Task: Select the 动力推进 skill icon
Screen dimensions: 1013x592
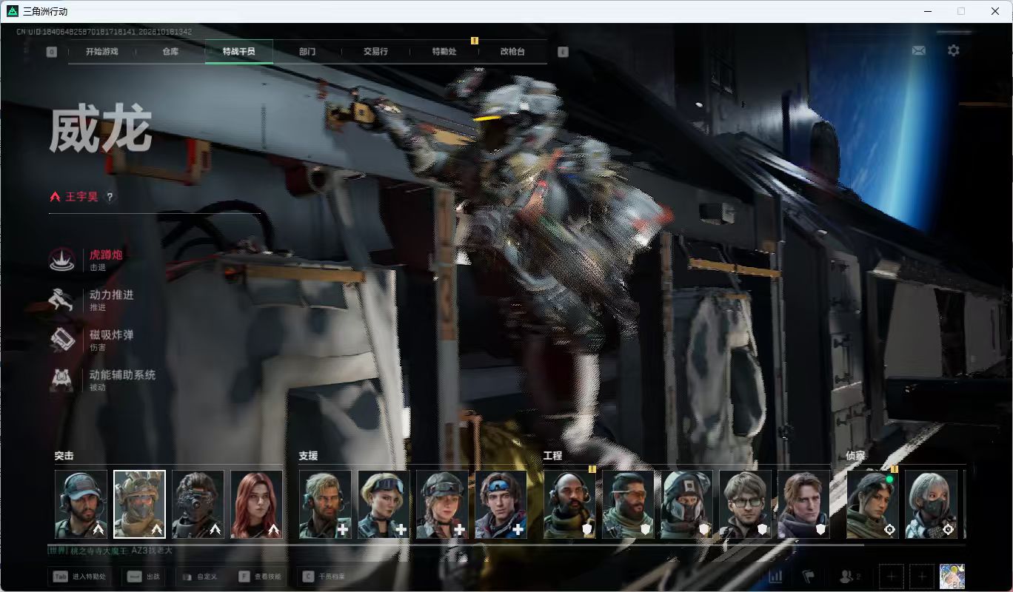Action: [x=61, y=300]
